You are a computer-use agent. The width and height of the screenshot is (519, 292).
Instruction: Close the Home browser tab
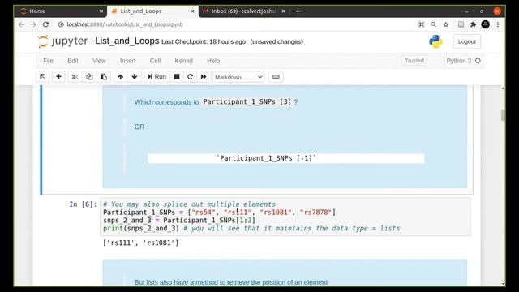pos(101,11)
